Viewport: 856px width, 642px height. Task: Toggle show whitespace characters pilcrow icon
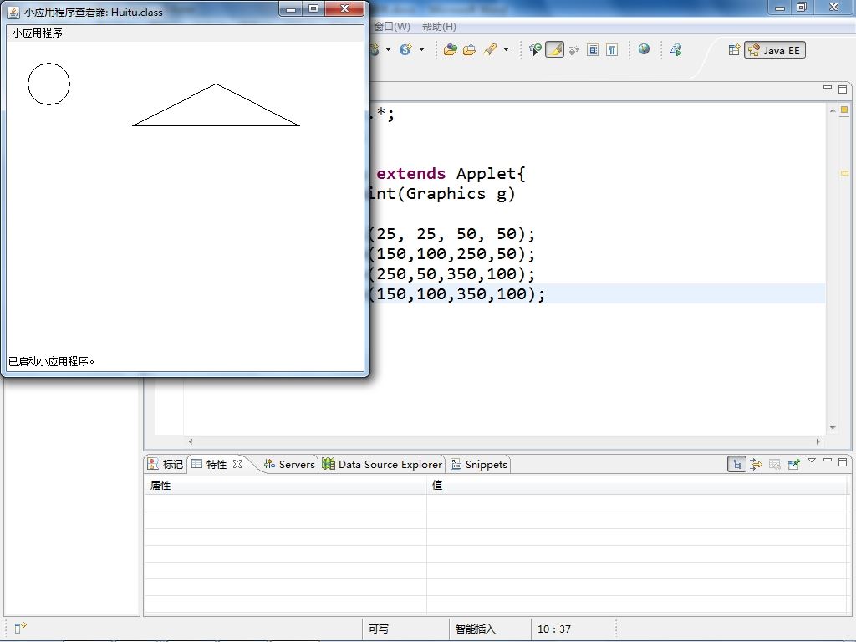click(x=612, y=49)
